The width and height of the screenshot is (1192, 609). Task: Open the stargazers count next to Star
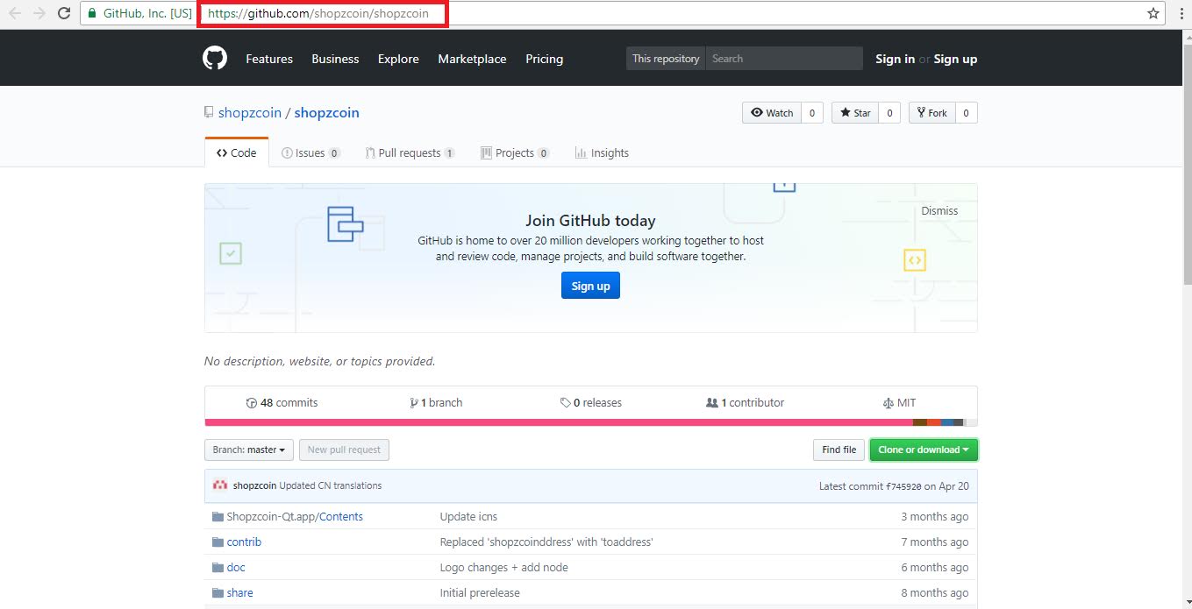click(889, 113)
